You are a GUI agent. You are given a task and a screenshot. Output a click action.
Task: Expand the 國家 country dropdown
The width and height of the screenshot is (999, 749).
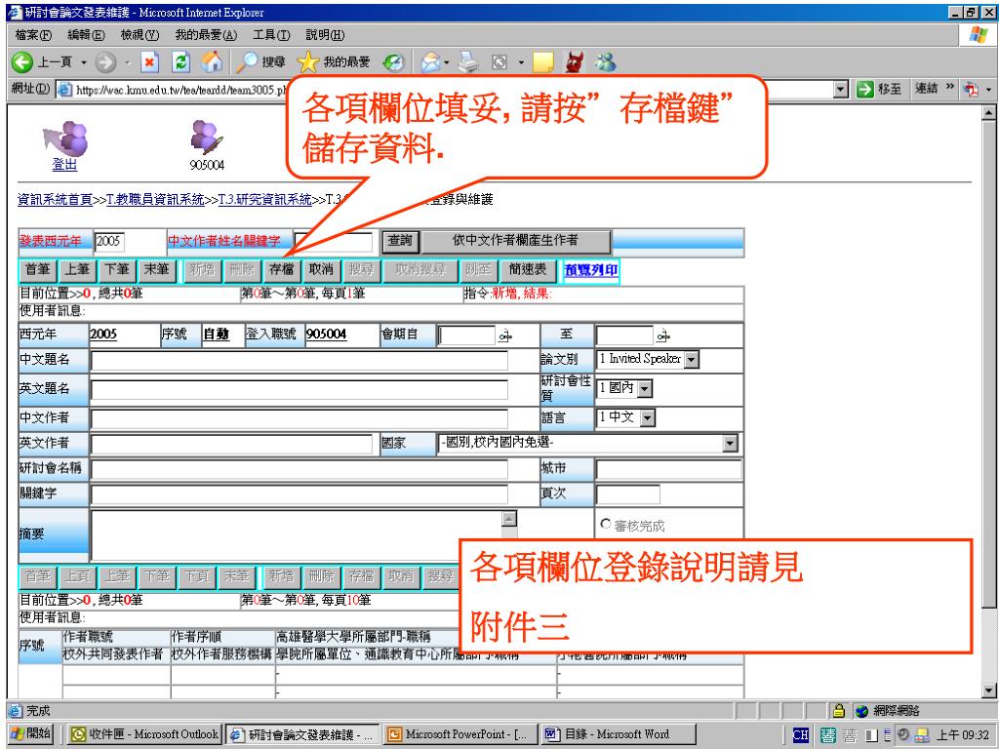click(730, 444)
